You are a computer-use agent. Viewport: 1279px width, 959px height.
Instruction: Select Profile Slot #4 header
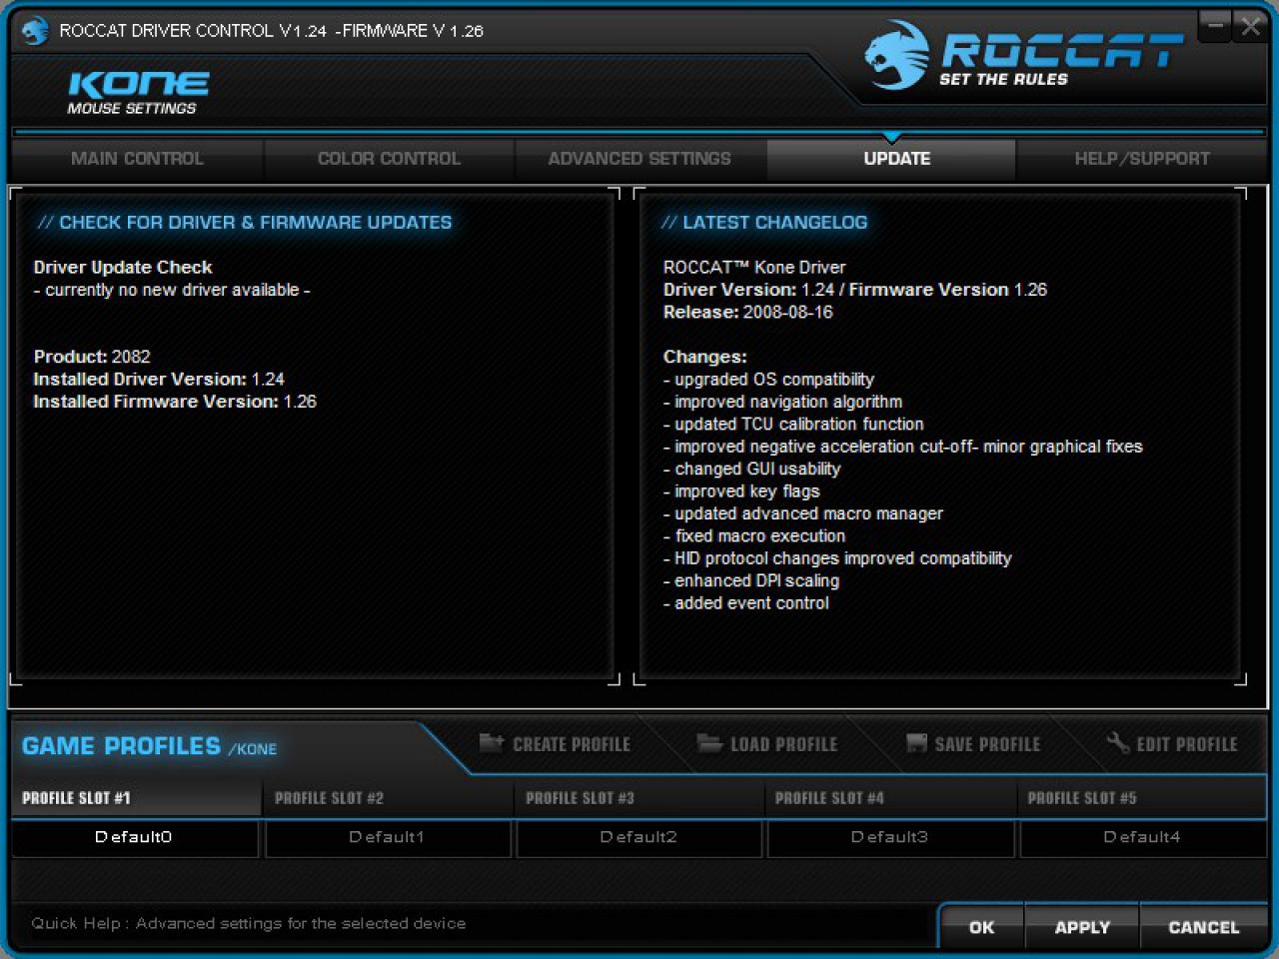pos(890,798)
